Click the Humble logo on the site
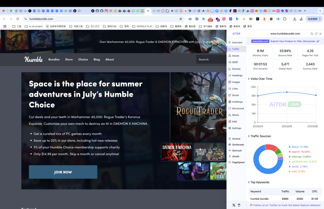 click(x=34, y=59)
